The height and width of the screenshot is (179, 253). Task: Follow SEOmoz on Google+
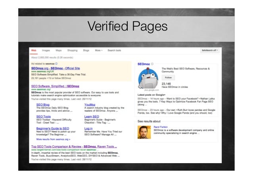168,77
